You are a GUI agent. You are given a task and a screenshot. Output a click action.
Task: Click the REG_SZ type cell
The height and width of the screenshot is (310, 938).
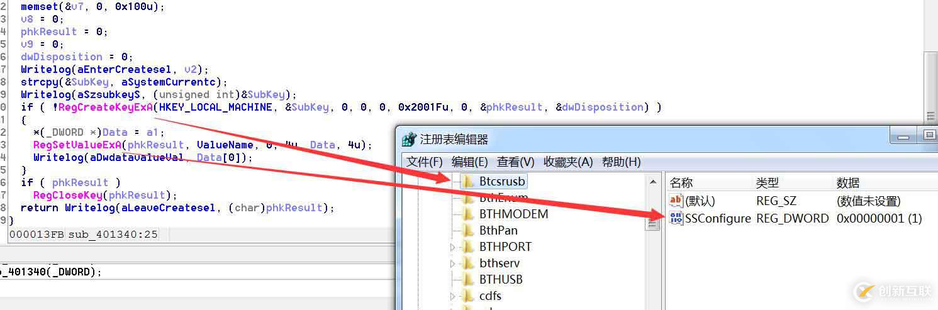[x=775, y=201]
